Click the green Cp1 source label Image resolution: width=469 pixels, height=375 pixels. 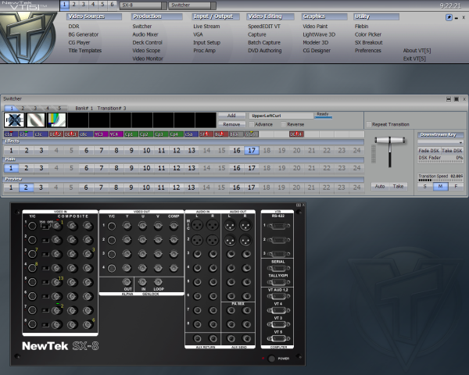(131, 134)
